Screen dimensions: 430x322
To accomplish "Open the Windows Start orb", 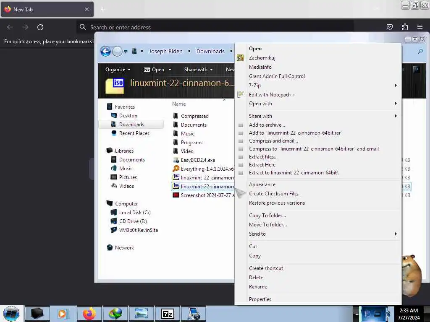I will pos(11,314).
